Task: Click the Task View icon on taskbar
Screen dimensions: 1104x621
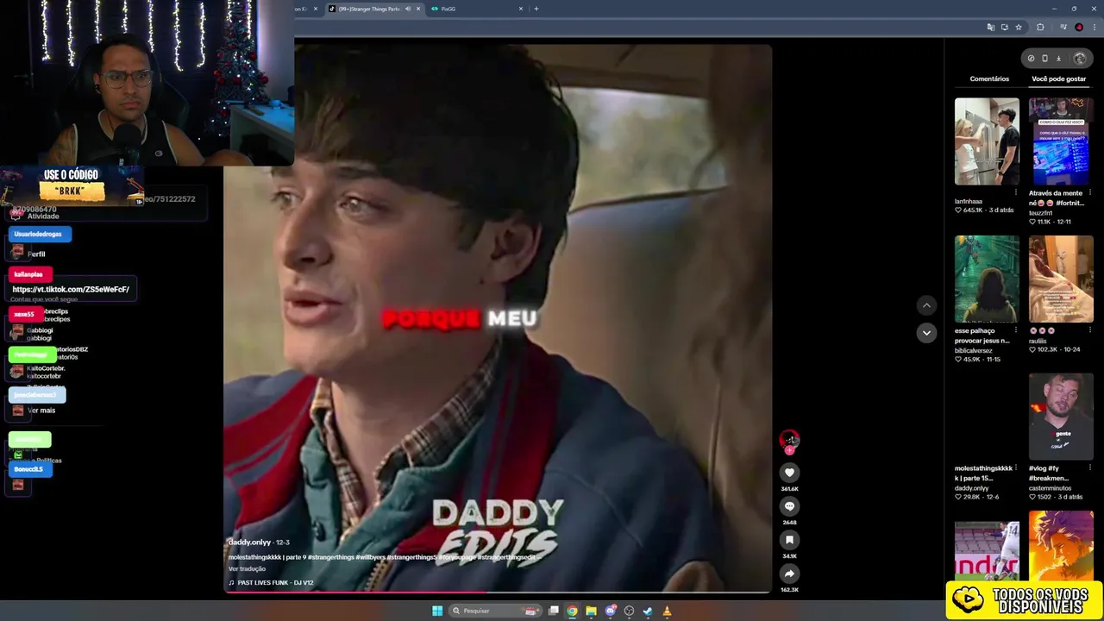Action: point(553,611)
